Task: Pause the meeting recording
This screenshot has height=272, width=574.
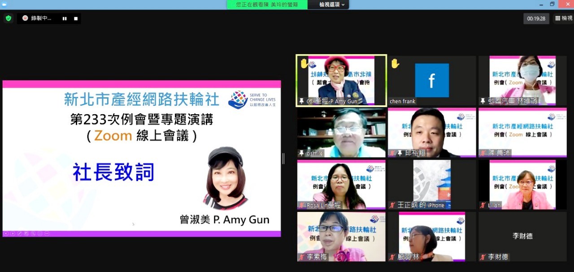Action: (x=65, y=18)
